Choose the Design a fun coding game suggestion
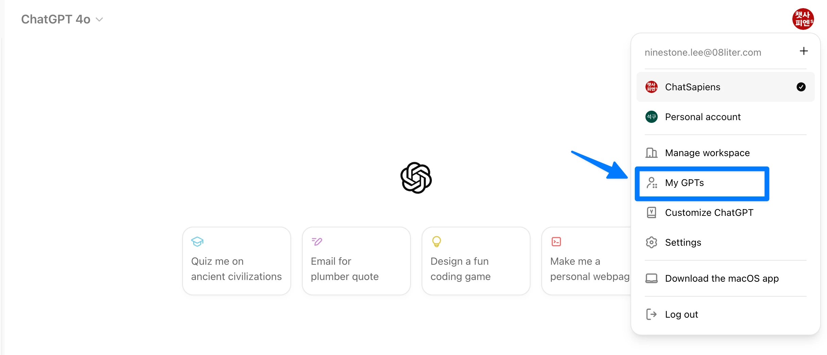827x355 pixels. [x=476, y=261]
